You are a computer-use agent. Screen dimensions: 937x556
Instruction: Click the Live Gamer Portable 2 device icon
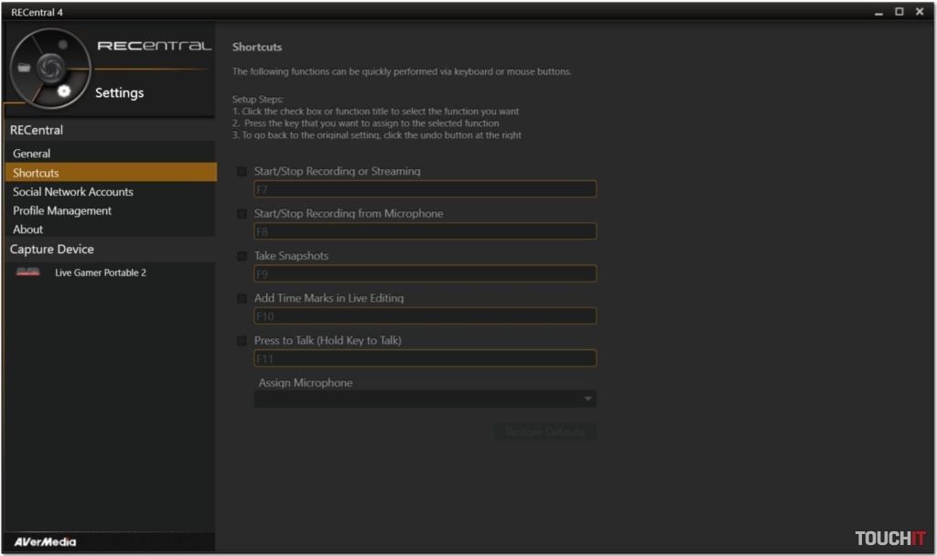[28, 273]
